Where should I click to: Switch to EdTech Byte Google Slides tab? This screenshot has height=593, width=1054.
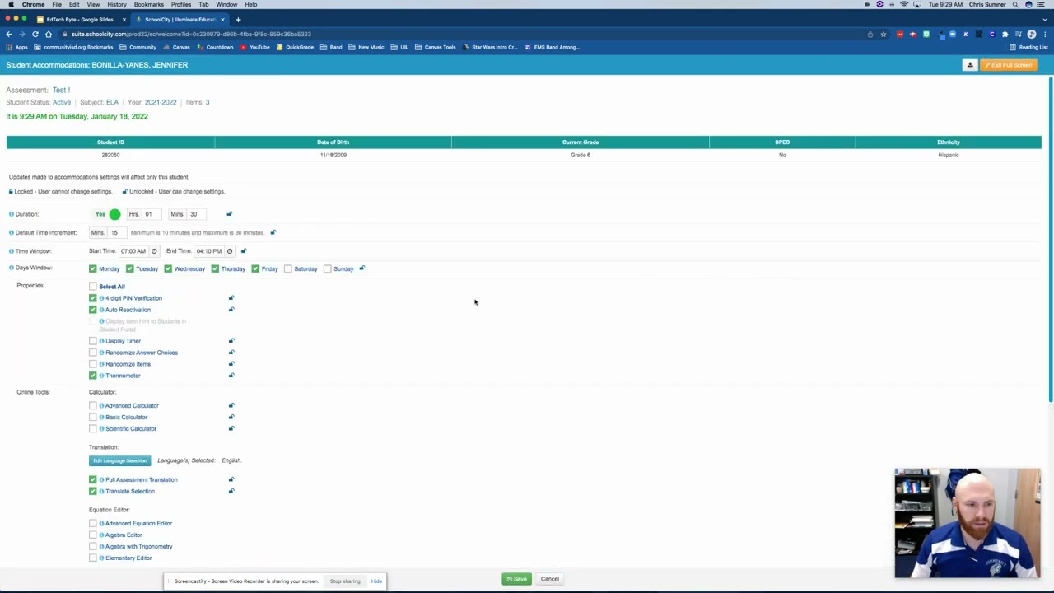(x=80, y=19)
